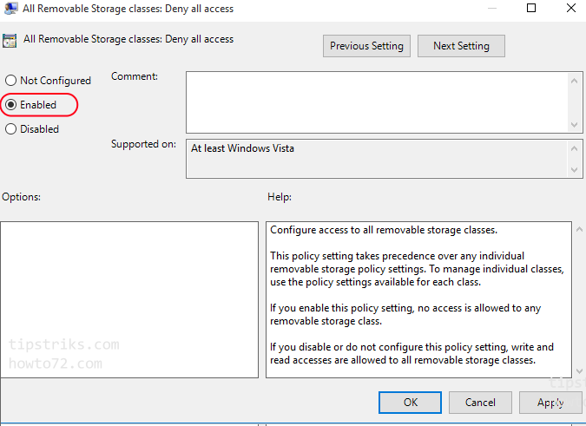Go to the Next Setting
This screenshot has width=586, height=426.
coord(461,46)
